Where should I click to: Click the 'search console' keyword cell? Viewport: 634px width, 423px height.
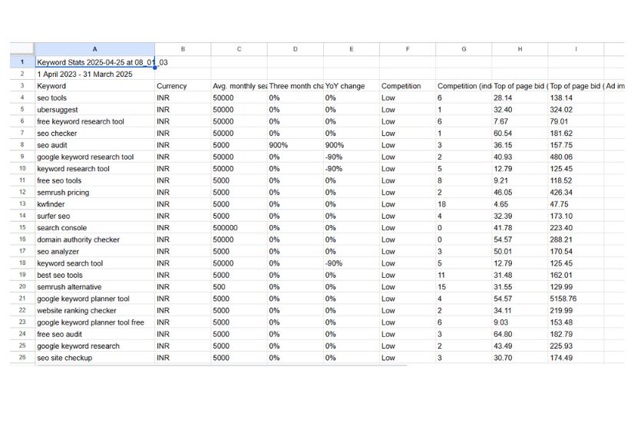pyautogui.click(x=94, y=228)
